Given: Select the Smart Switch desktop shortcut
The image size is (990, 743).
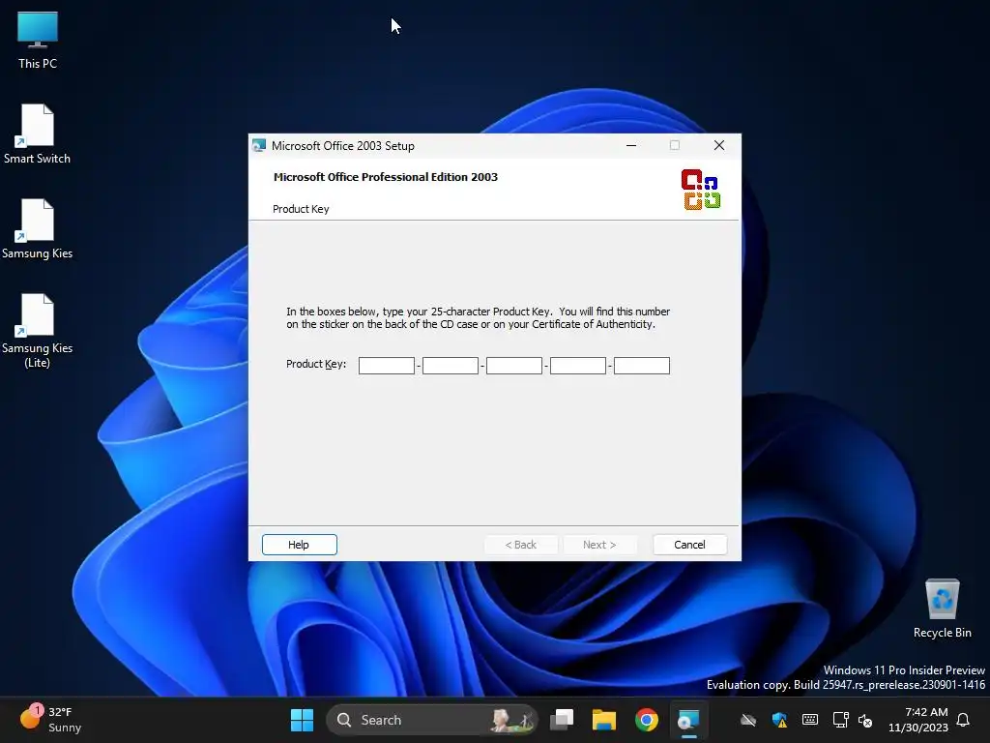Looking at the screenshot, I should click(x=37, y=134).
